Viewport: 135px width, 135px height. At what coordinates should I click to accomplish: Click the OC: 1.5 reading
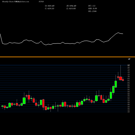pyautogui.click(x=92, y=6)
